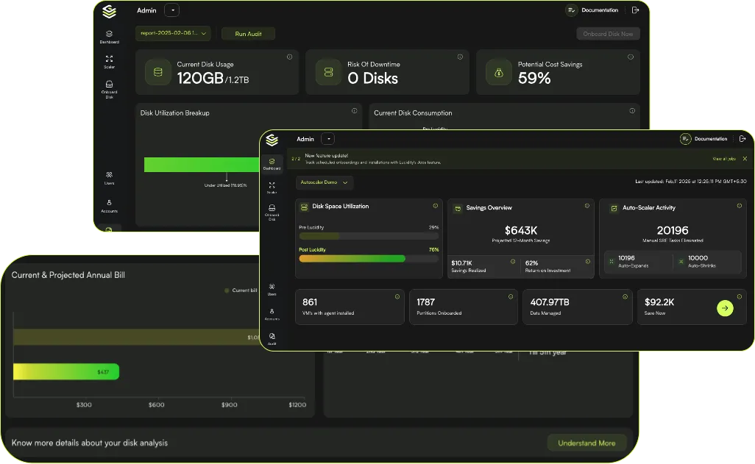Show info for Potential Cost Savings card

point(631,57)
